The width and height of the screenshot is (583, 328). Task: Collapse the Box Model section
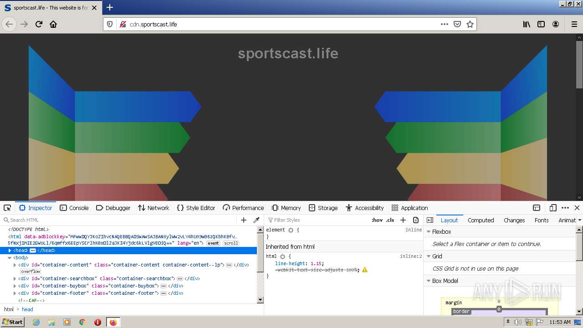(x=429, y=281)
